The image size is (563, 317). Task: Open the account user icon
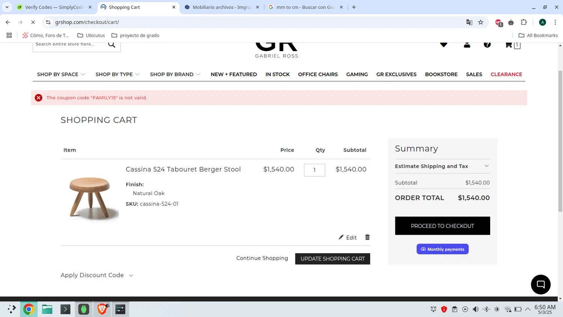tap(467, 45)
